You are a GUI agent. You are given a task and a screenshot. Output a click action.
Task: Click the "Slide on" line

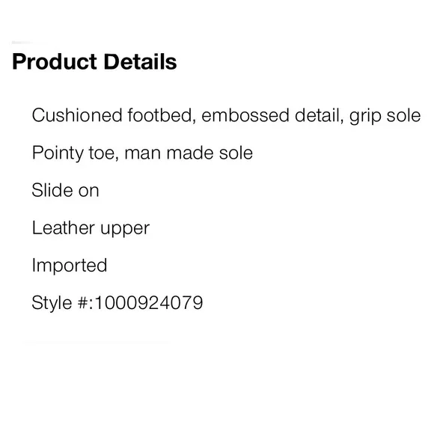click(65, 190)
